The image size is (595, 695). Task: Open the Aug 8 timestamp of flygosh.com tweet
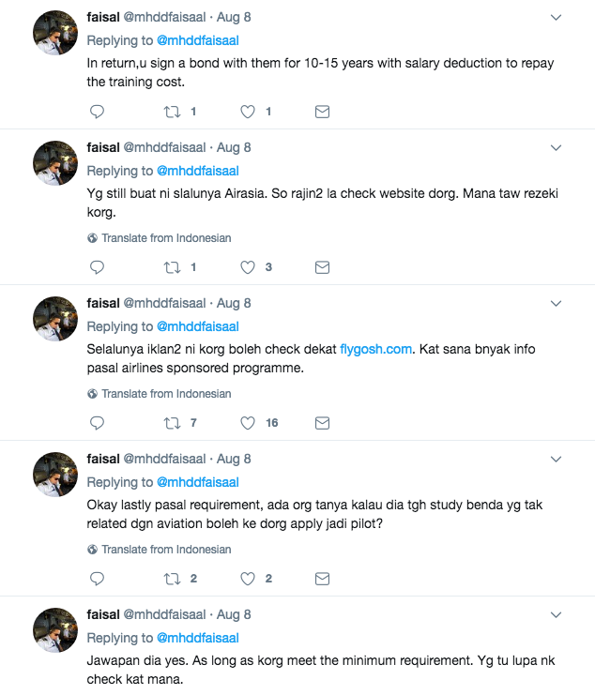(x=234, y=304)
